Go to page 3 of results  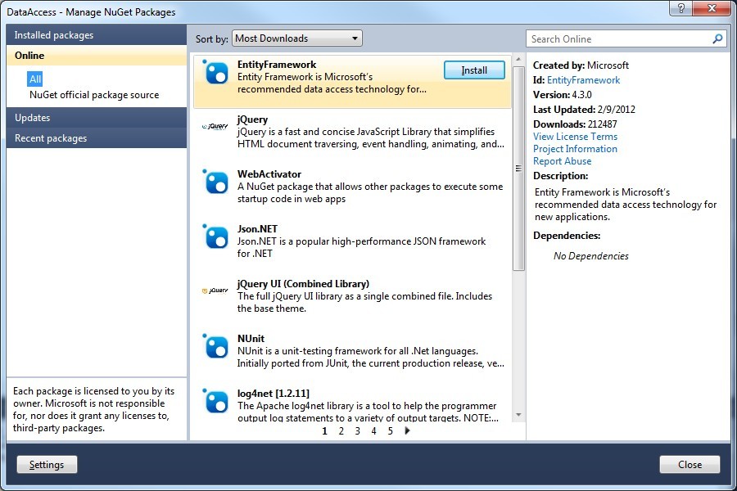point(357,431)
